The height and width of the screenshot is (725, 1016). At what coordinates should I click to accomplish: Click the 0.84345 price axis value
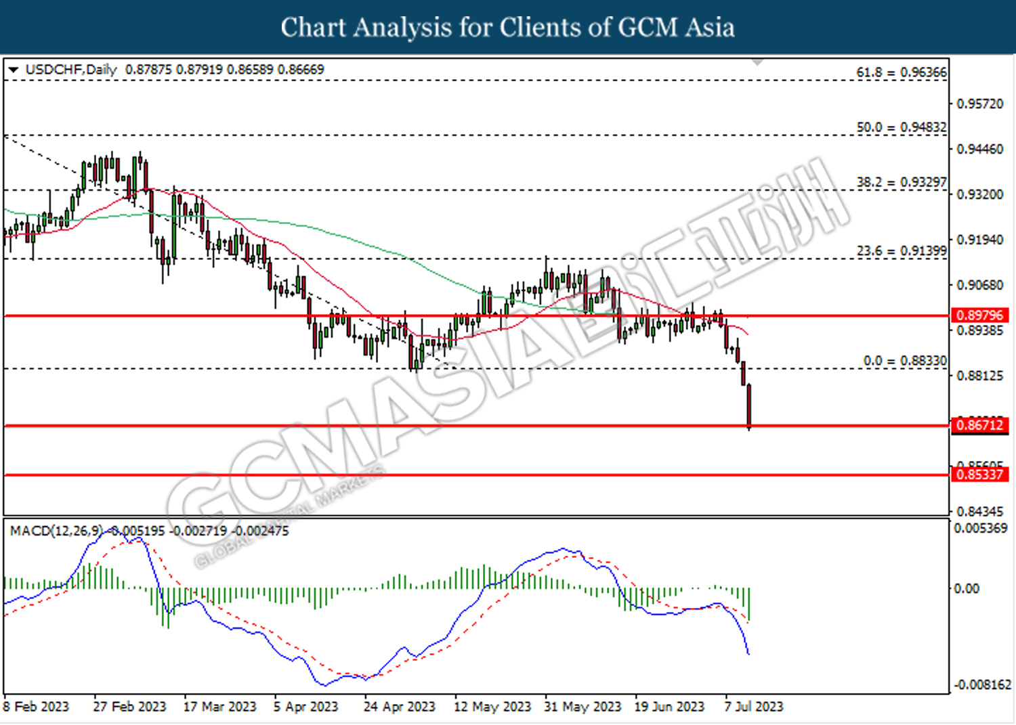point(980,512)
